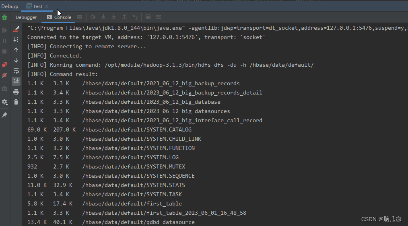Click the Step Out up-arrow icon
This screenshot has height=226, width=408.
(124, 17)
